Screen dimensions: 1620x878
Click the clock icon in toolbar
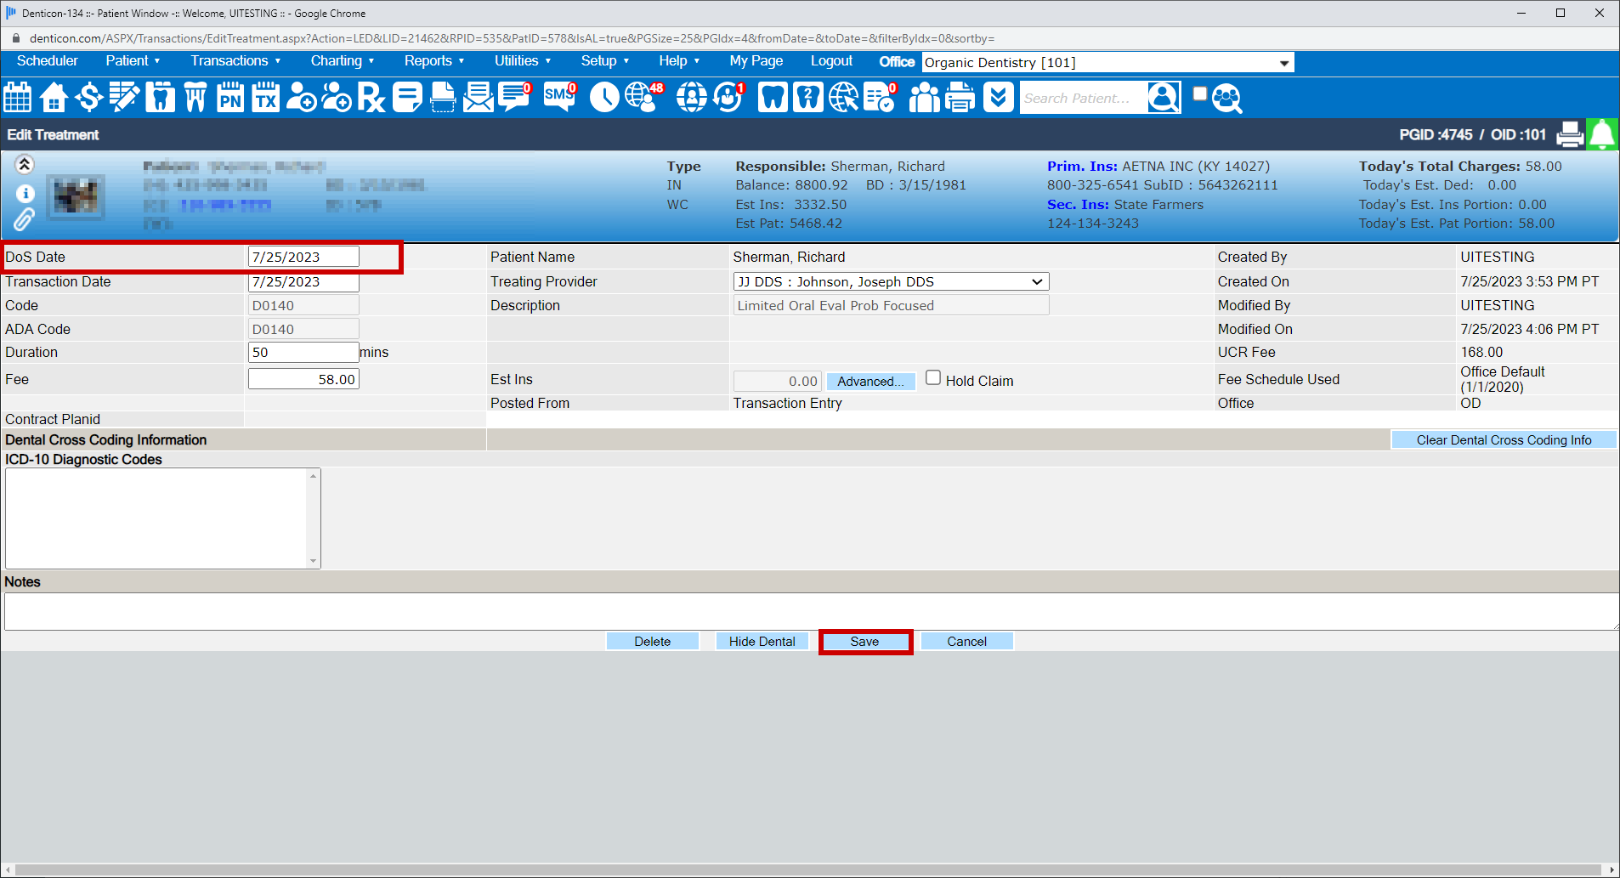604,98
